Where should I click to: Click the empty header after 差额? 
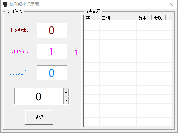point(169,18)
